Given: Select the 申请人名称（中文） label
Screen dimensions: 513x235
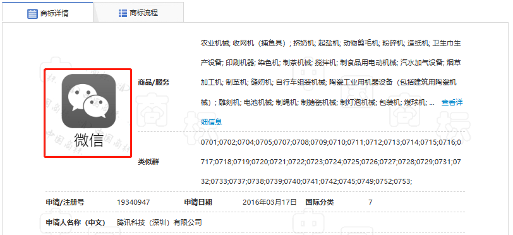Looking at the screenshot, I should [75, 223].
